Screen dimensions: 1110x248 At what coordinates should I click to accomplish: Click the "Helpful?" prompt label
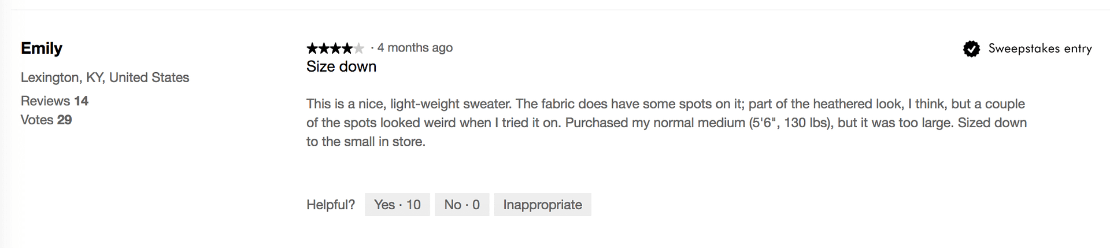[x=331, y=205]
